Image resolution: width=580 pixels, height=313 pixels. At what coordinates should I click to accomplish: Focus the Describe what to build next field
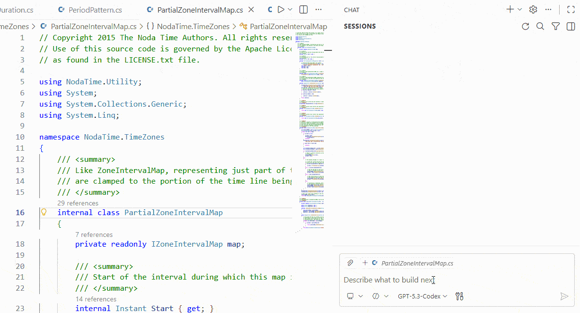[x=388, y=280]
